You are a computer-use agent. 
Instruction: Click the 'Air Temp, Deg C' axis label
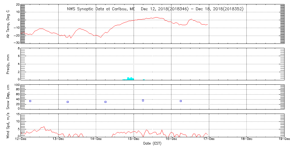(x=8, y=24)
